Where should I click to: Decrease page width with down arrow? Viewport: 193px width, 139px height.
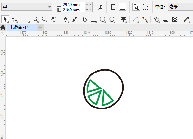pos(87,5)
